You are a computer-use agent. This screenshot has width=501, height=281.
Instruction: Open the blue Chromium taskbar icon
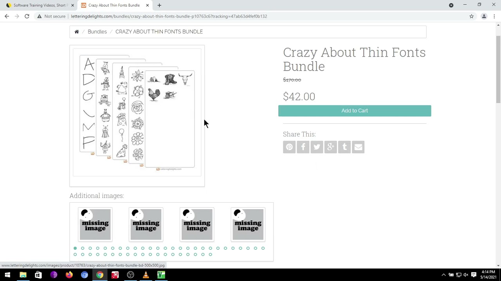(x=84, y=275)
